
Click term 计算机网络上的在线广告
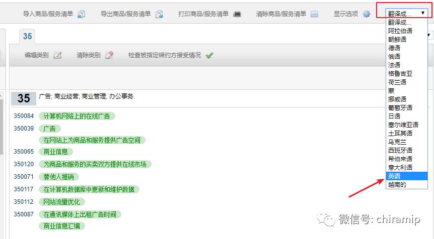point(77,116)
